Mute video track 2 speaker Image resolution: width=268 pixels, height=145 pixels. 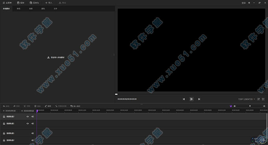tap(33, 117)
